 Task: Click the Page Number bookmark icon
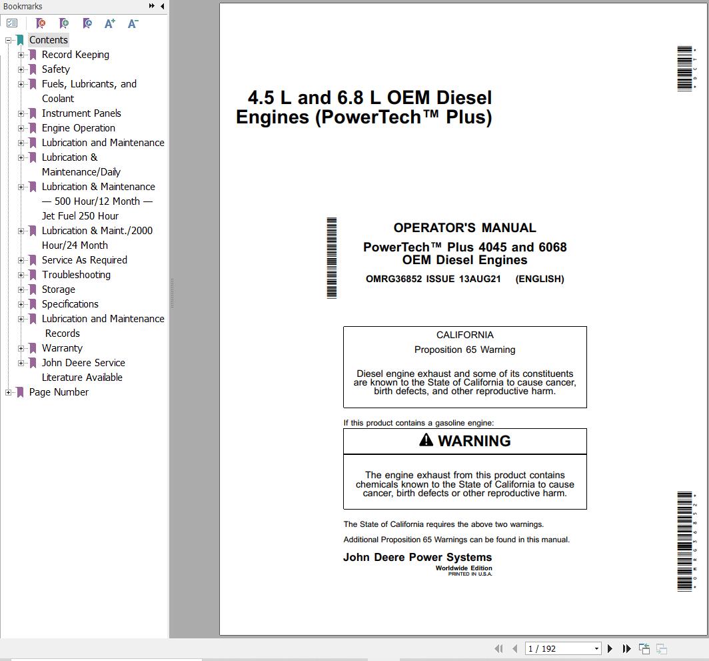point(20,392)
